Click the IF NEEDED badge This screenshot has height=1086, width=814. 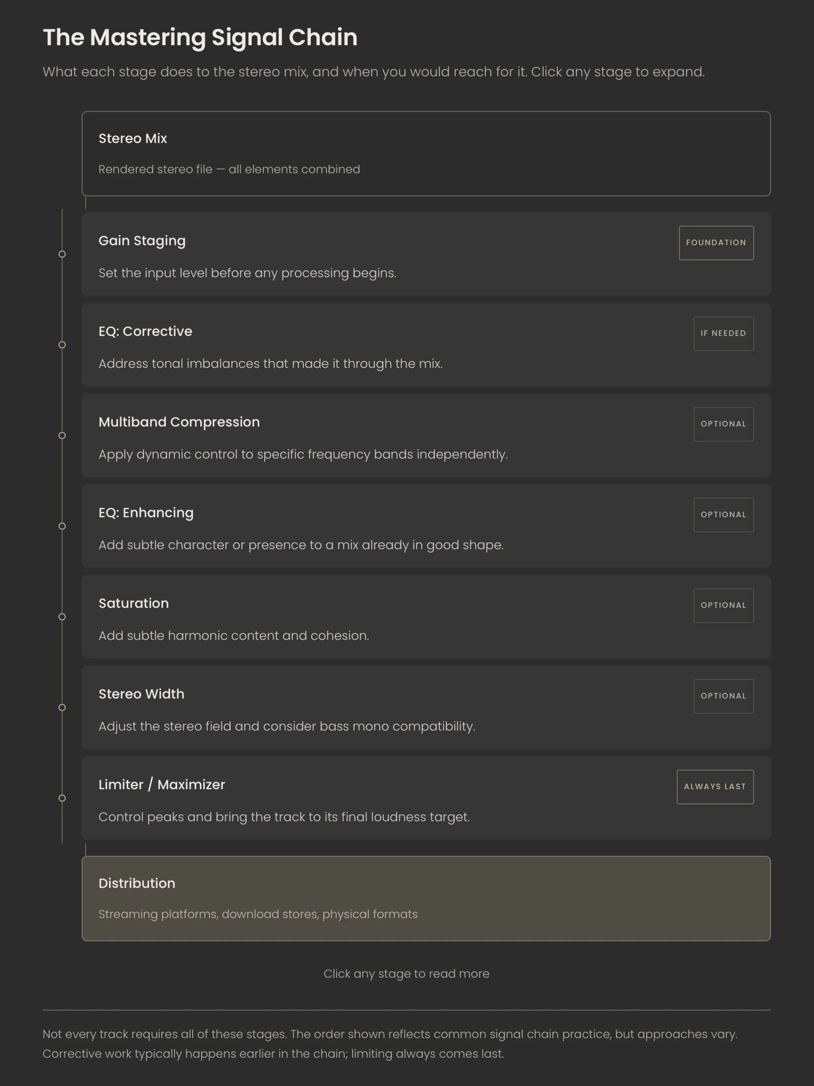tap(723, 333)
